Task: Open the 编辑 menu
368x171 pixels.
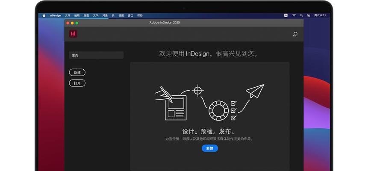Action: [77, 15]
